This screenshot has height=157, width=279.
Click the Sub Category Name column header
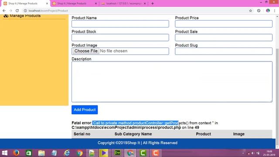(133, 134)
